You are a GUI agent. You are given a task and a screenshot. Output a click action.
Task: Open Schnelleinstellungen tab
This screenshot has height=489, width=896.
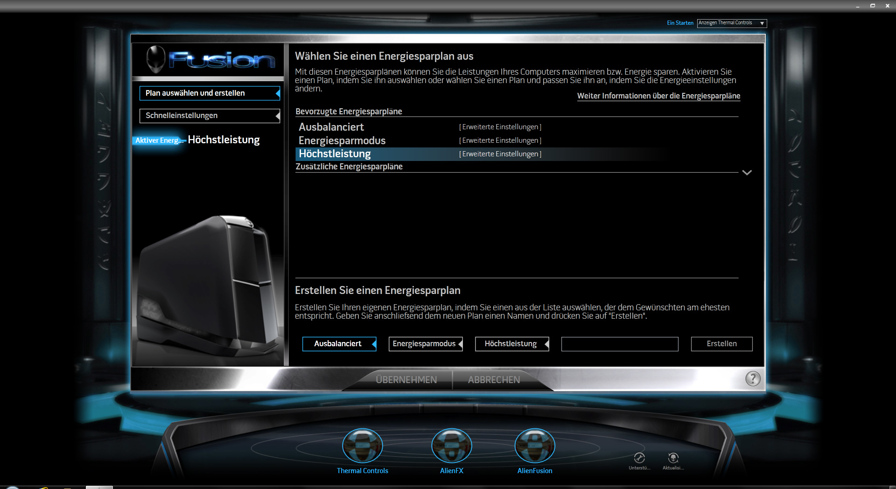(210, 115)
